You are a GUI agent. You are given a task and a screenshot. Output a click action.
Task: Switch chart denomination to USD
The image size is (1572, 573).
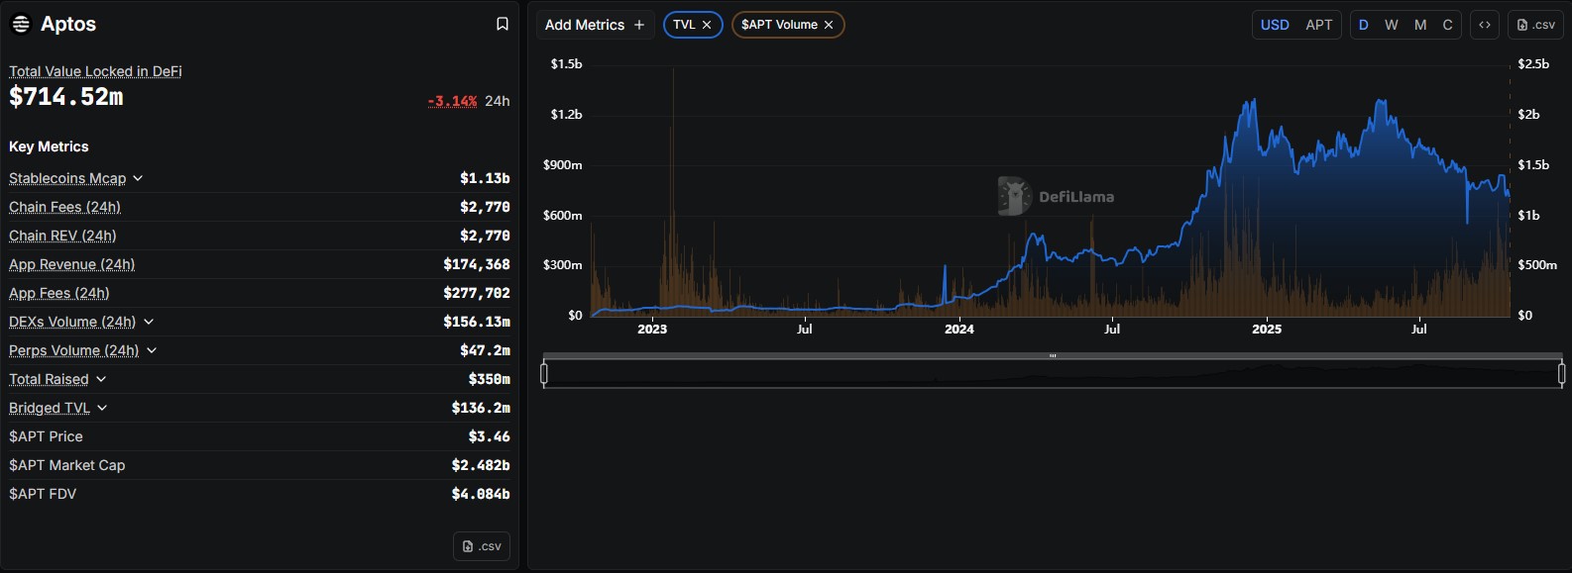point(1275,25)
